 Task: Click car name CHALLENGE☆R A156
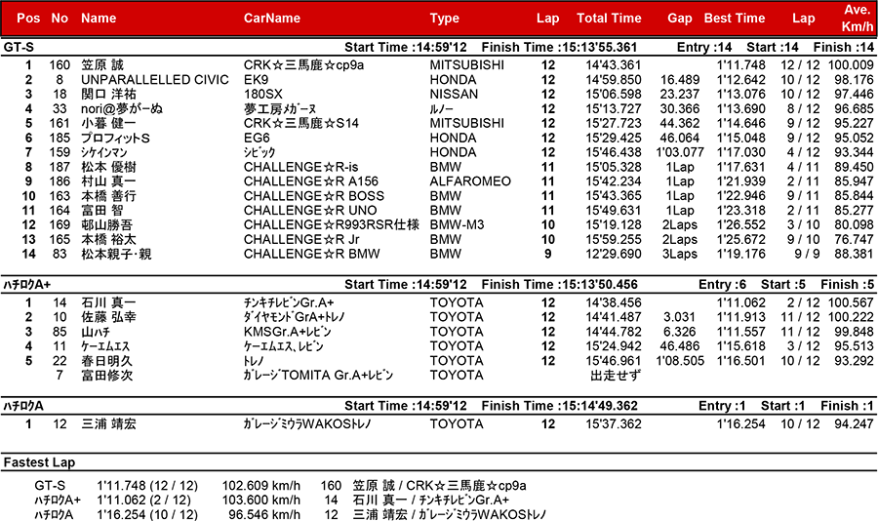point(311,181)
